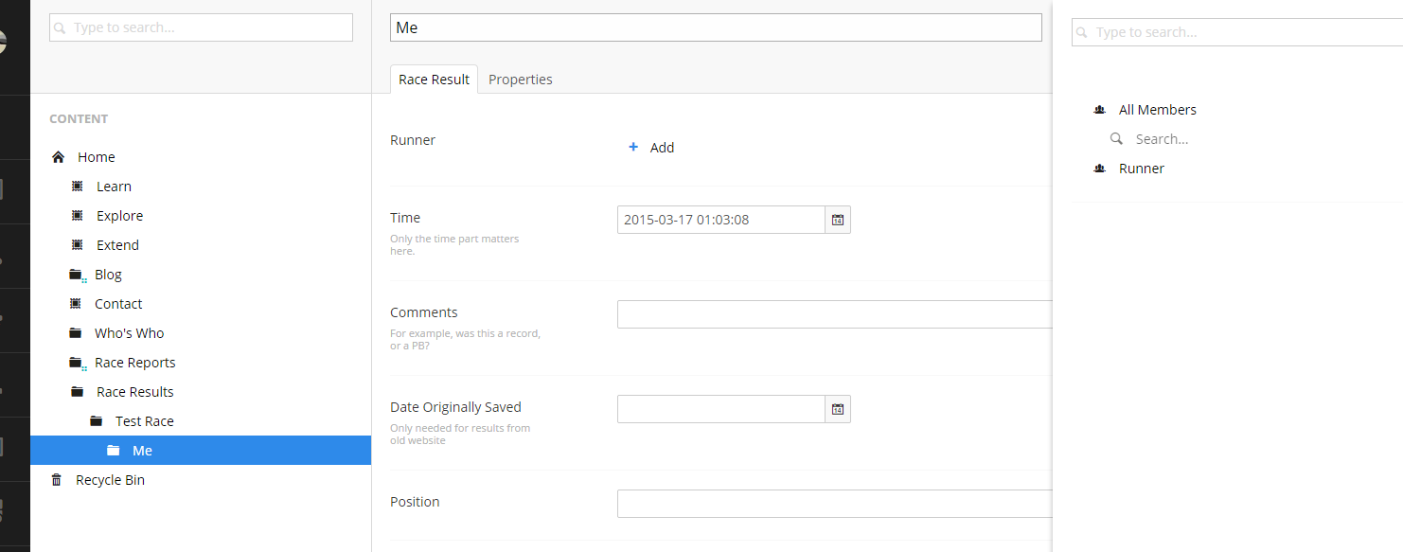Click the member picker top search box
Screen dimensions: 1403x552
(1237, 32)
